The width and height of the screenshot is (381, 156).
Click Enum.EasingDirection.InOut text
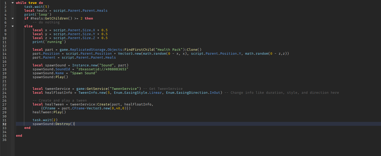(x=193, y=93)
